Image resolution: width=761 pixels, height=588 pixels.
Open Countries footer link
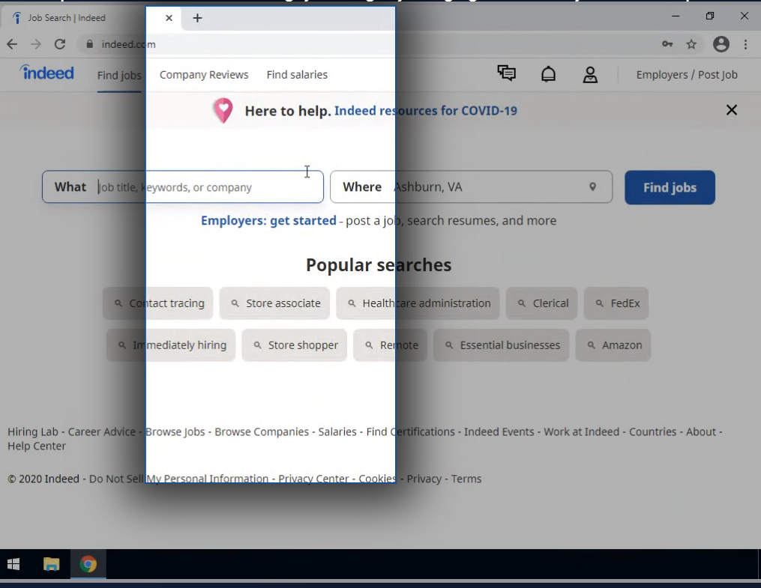click(x=653, y=432)
